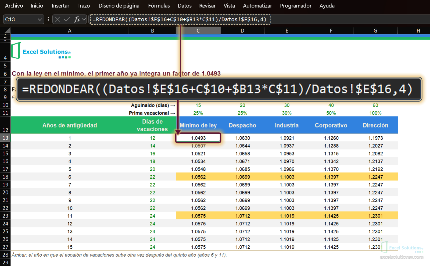430x266 pixels.
Task: Select the Industria header cell
Action: [x=287, y=125]
